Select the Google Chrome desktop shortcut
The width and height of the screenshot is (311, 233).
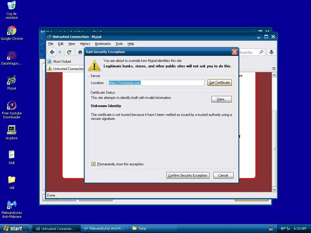tap(12, 33)
